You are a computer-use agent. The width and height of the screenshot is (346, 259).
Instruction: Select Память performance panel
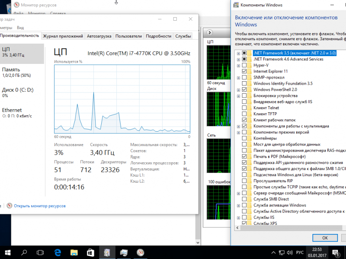click(x=22, y=72)
